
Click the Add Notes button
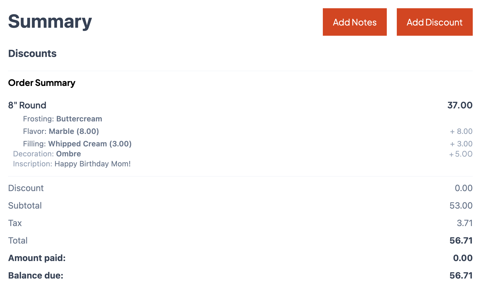point(354,22)
